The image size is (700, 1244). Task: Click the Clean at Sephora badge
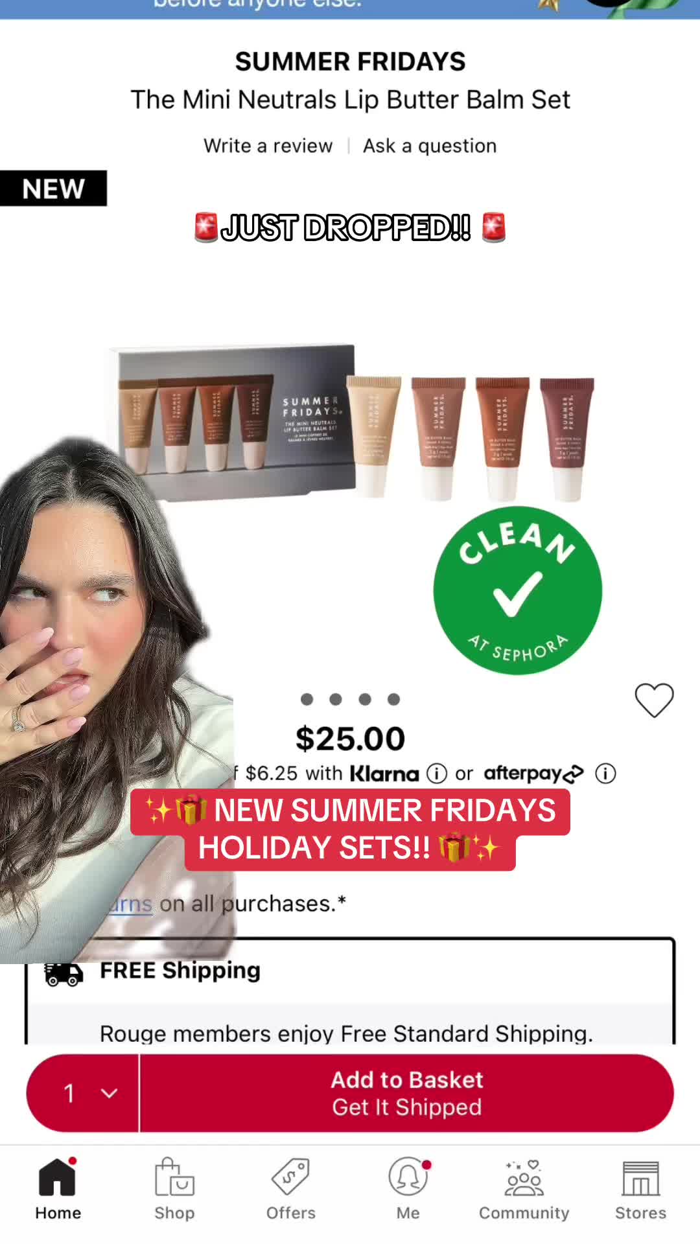tap(518, 590)
